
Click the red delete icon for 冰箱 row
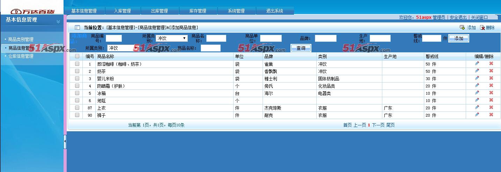coord(491,93)
